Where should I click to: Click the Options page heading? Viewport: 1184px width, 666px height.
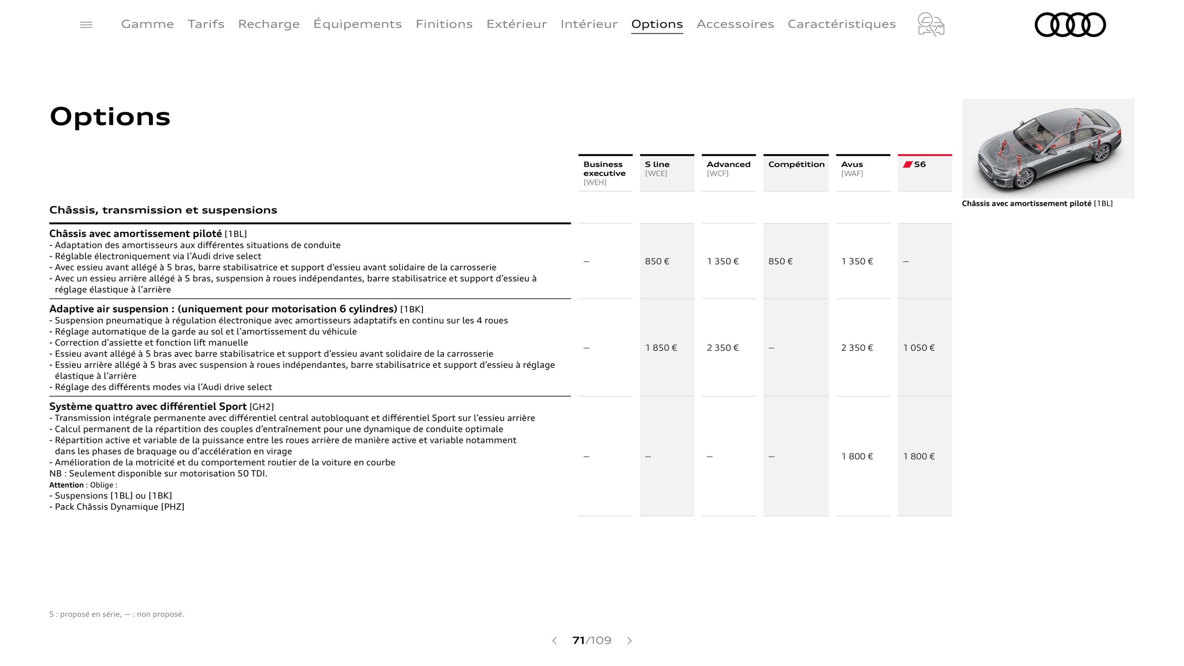tap(110, 117)
